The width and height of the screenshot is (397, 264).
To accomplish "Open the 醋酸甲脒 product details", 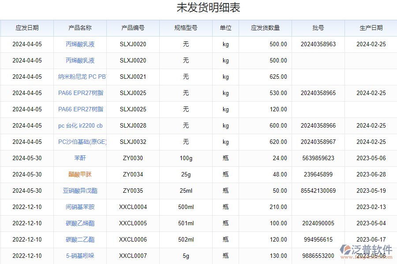I will (x=79, y=174).
